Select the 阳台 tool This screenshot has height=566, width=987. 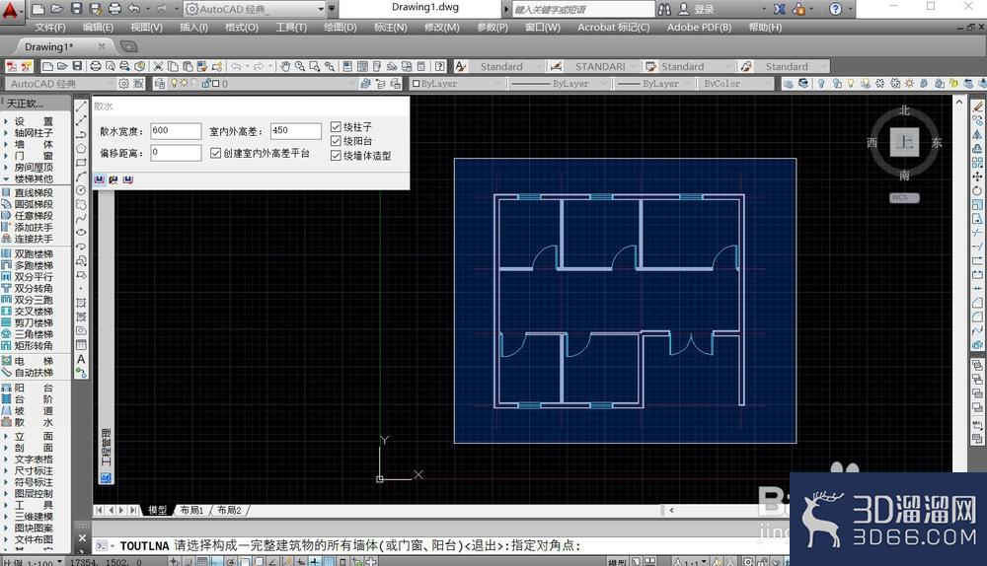click(x=28, y=389)
